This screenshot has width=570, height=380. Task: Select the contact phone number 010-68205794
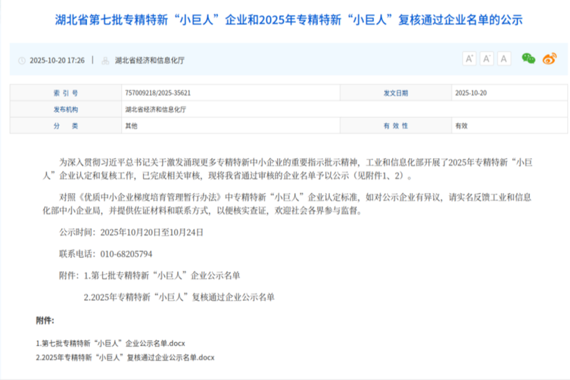coord(126,254)
